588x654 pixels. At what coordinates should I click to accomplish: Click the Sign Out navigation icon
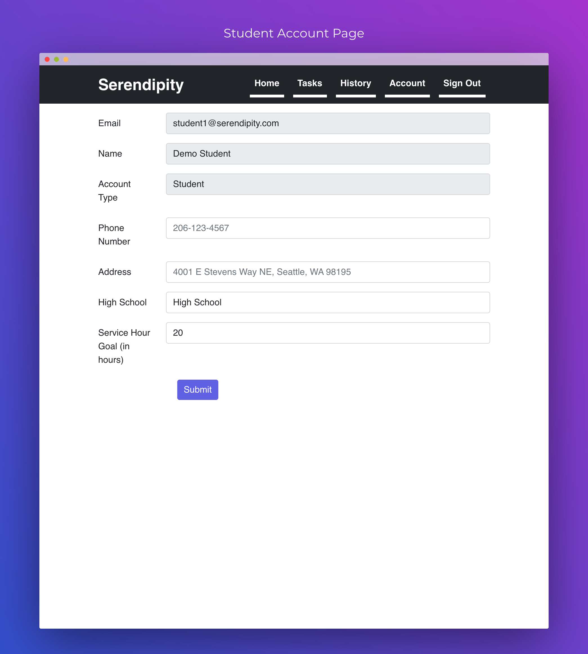click(x=463, y=84)
